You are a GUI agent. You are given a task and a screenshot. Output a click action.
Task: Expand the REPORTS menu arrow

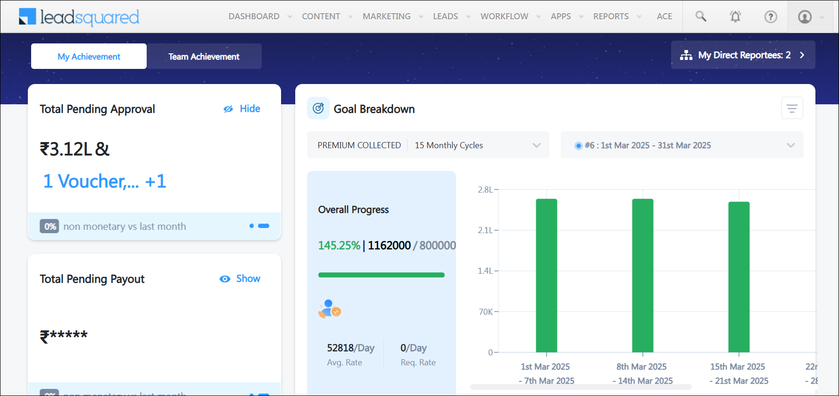click(639, 17)
